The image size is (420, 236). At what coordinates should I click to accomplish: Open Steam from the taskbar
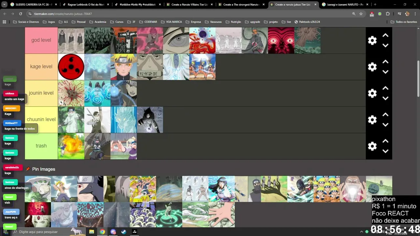[124, 232]
